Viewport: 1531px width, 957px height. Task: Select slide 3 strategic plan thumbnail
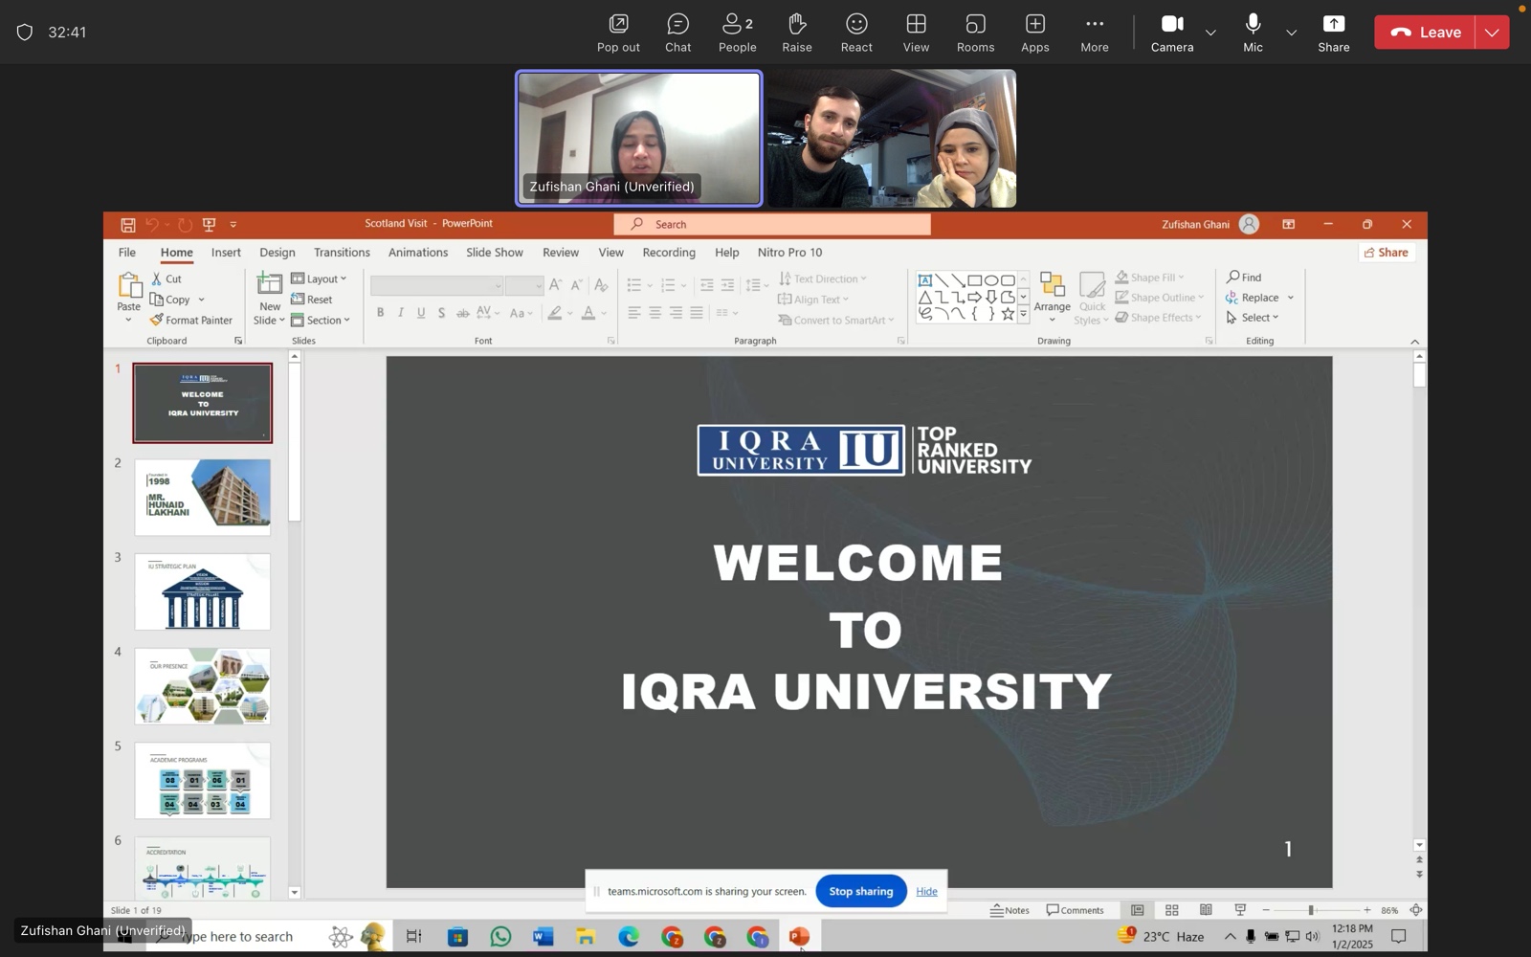point(202,591)
